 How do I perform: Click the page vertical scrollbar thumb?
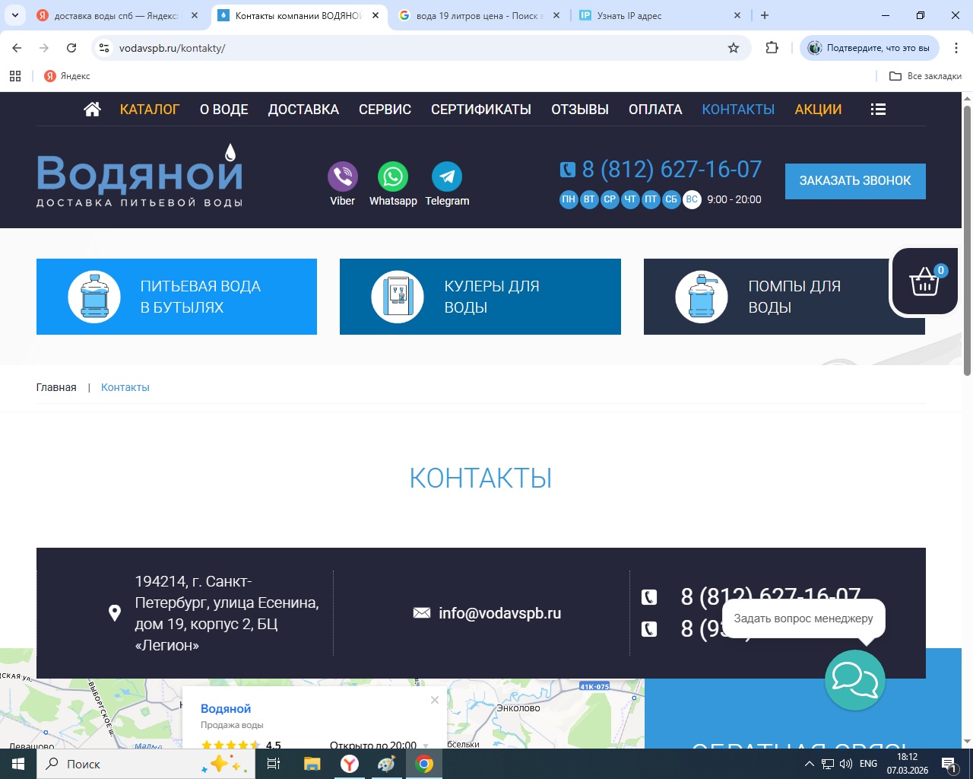click(968, 240)
